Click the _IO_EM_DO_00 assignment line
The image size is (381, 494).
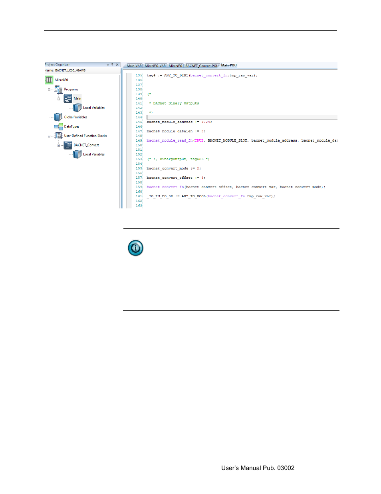click(x=211, y=196)
